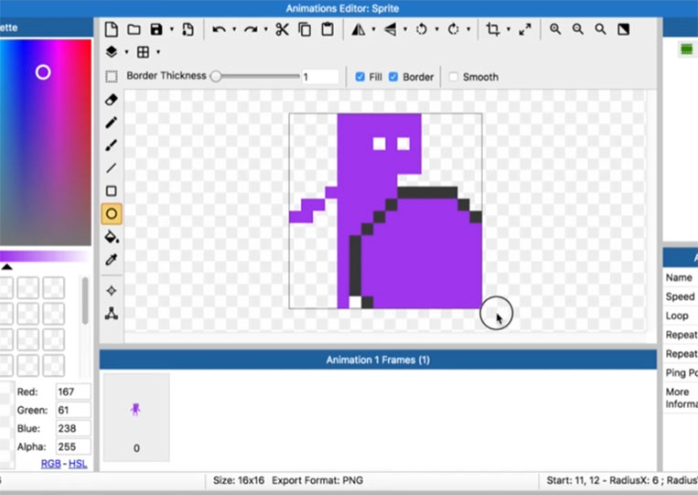Viewport: 698px width, 495px height.
Task: Open a file using the folder icon
Action: click(x=134, y=29)
